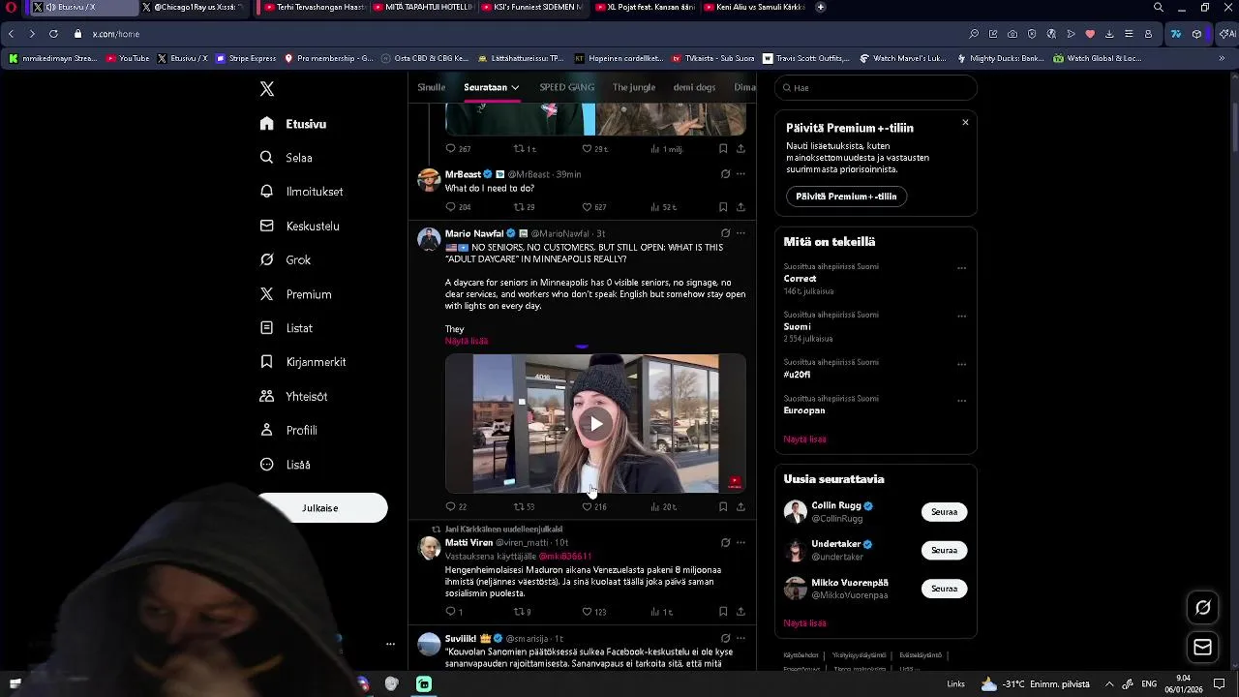Image resolution: width=1239 pixels, height=697 pixels.
Task: Switch to the The jungle tab
Action: click(634, 87)
